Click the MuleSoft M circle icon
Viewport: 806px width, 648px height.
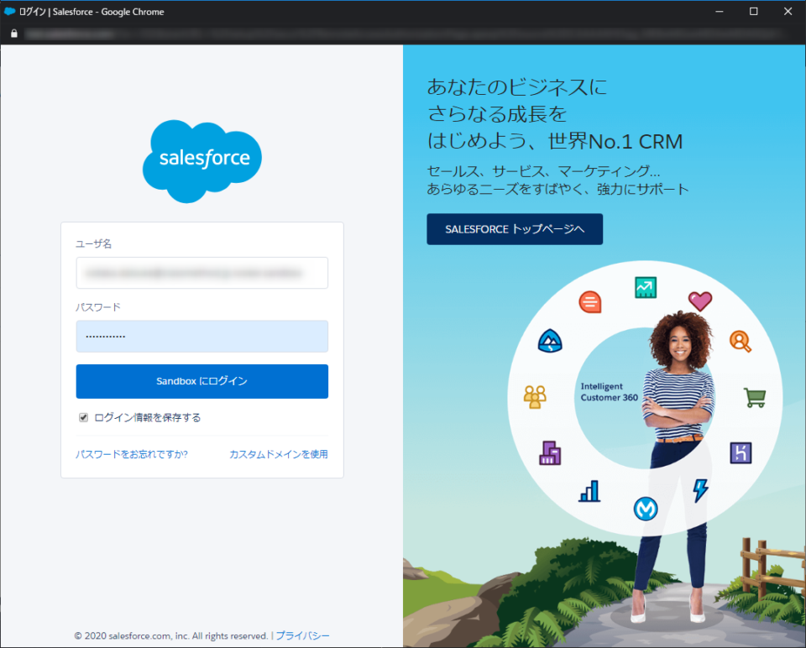click(646, 509)
